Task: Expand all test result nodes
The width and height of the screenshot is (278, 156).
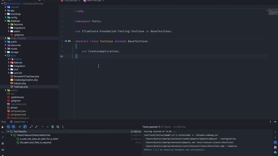Action: tap(31, 127)
